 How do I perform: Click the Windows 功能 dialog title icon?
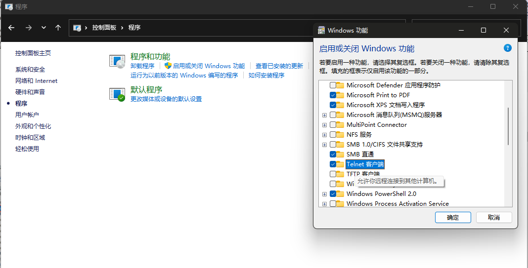(321, 30)
